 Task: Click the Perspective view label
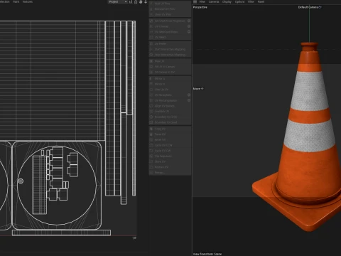coord(200,7)
